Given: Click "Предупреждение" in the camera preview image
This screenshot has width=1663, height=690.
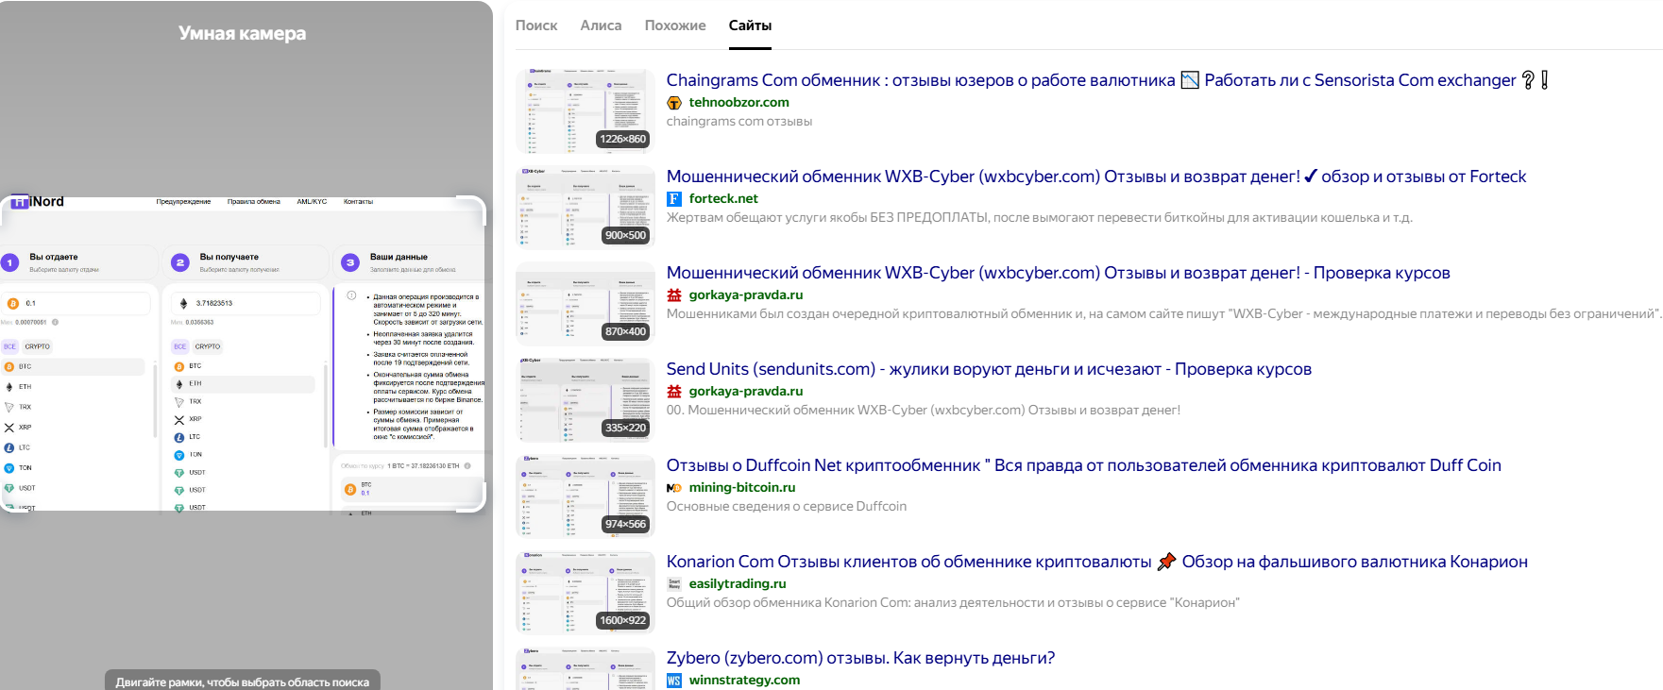Looking at the screenshot, I should pos(183,202).
